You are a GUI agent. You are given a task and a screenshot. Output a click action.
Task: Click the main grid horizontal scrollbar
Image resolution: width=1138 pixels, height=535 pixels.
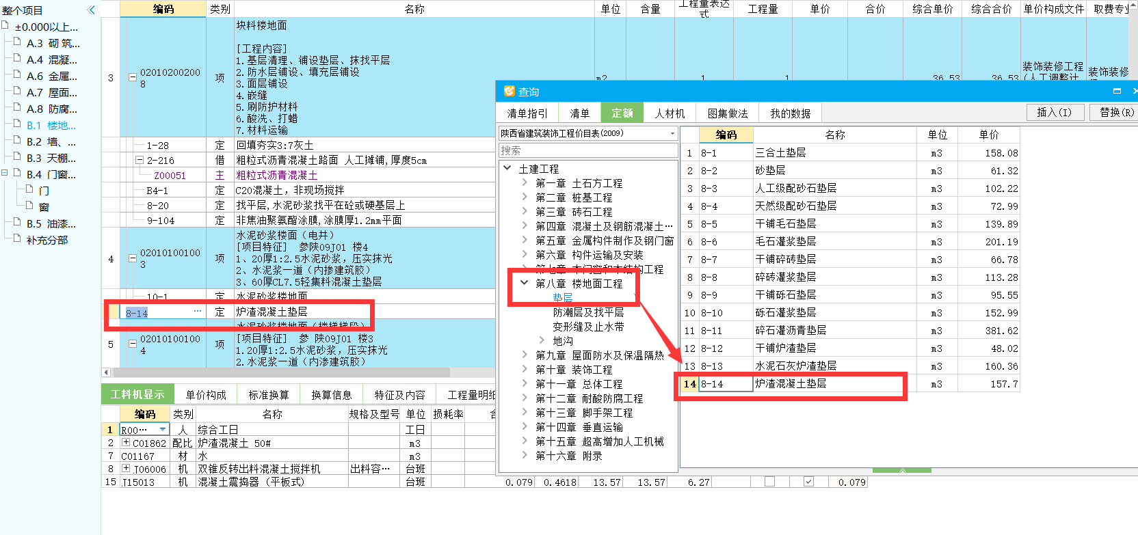click(x=282, y=372)
